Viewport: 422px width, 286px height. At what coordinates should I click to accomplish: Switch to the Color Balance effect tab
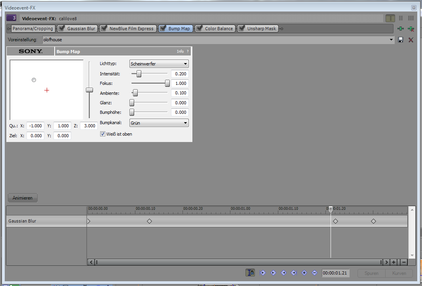pyautogui.click(x=219, y=29)
